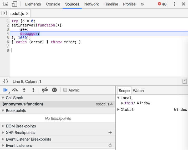Toggle the console drawer icon
This screenshot has height=150, width=188.
[x=185, y=81]
